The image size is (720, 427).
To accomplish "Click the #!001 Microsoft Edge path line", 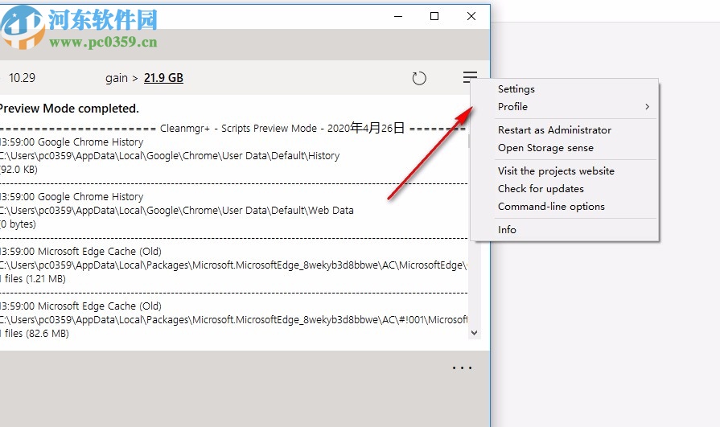I will [234, 319].
